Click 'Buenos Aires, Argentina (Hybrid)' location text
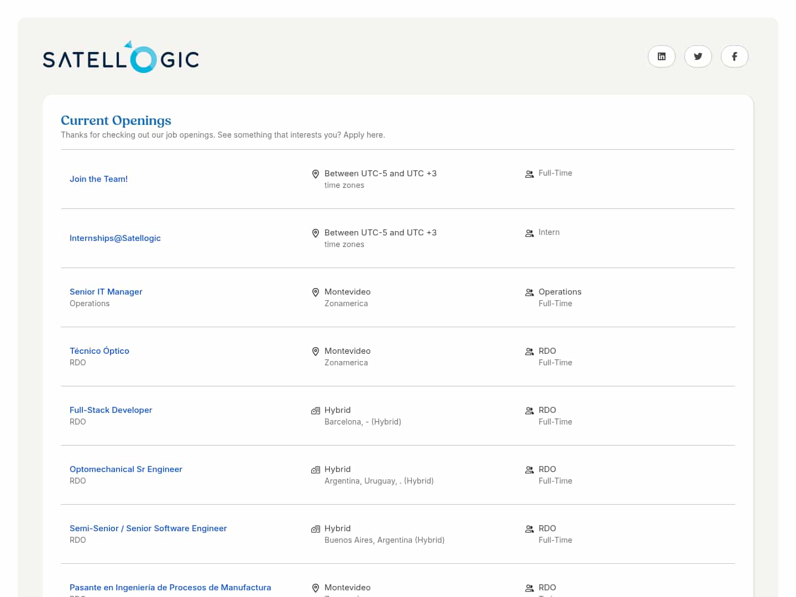Screen dimensions: 796x597 pyautogui.click(x=385, y=540)
